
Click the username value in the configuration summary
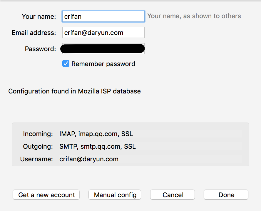pyautogui.click(x=89, y=159)
